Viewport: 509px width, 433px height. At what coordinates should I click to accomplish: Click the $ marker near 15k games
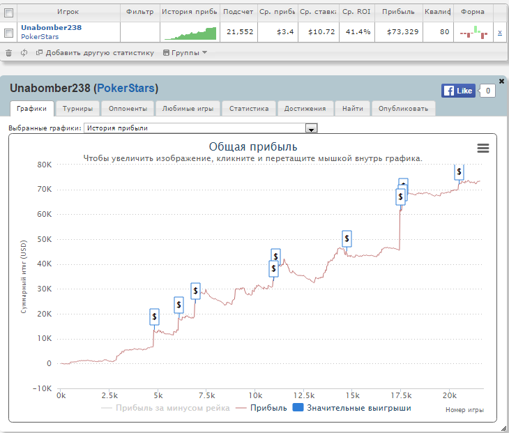(x=347, y=239)
